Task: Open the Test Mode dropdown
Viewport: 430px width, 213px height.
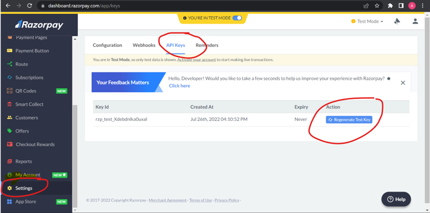Action: [367, 21]
